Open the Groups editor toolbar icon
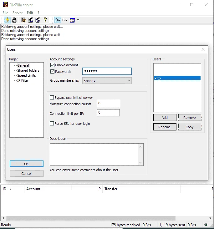Viewport: 214px width, 229px height. coord(38,20)
